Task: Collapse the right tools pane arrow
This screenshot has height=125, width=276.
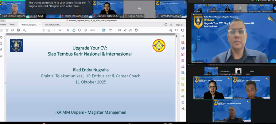Action: [x=178, y=83]
